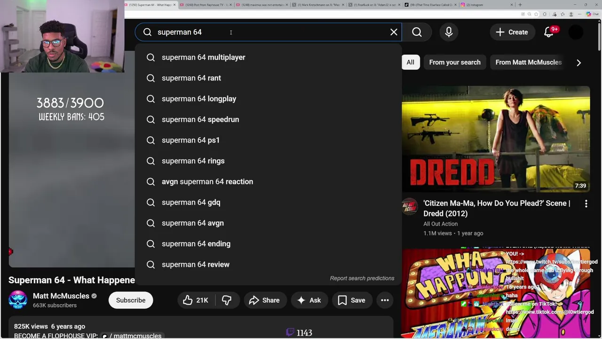The width and height of the screenshot is (602, 339).
Task: Choose suggestion 'superman 64 ending'
Action: point(268,244)
